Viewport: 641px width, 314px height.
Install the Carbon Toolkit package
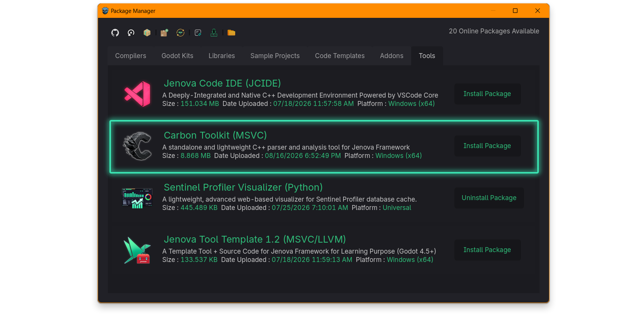tap(487, 146)
